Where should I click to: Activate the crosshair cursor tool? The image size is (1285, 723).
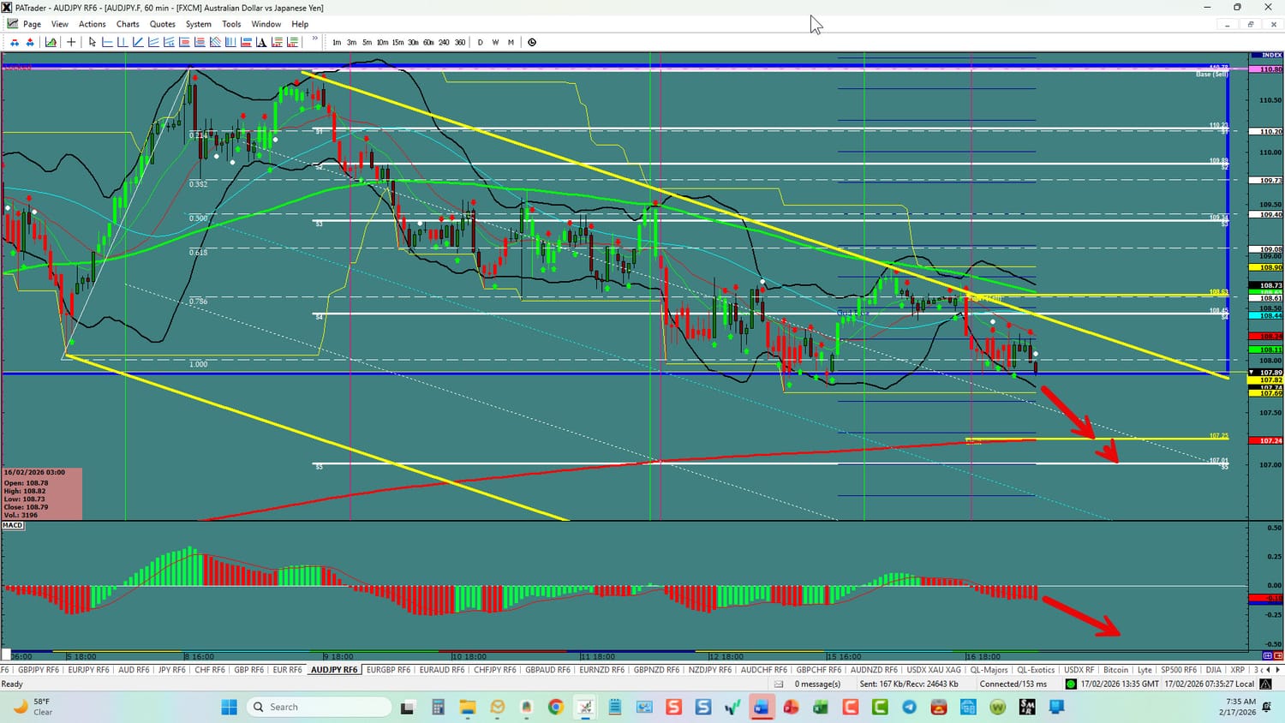click(71, 42)
